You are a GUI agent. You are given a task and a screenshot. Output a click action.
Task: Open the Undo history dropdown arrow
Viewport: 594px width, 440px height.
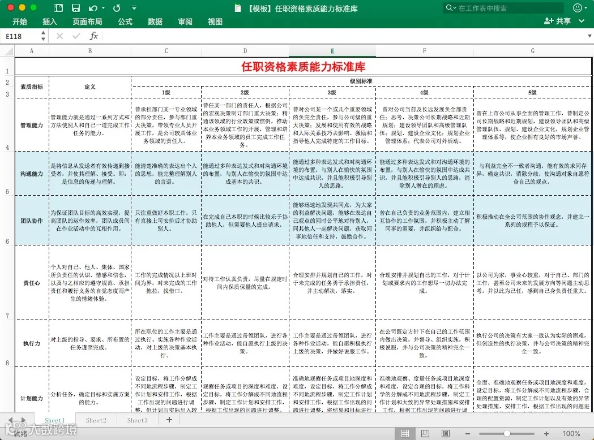click(x=104, y=8)
